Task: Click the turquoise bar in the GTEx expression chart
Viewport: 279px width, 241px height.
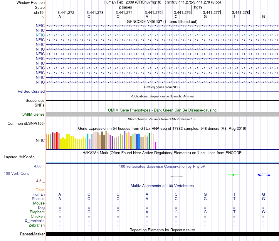Action: pyautogui.click(x=88, y=141)
